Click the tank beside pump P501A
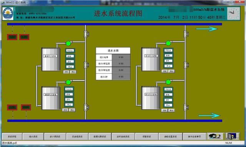Viewport: 246px width, 147px height. pos(151,59)
